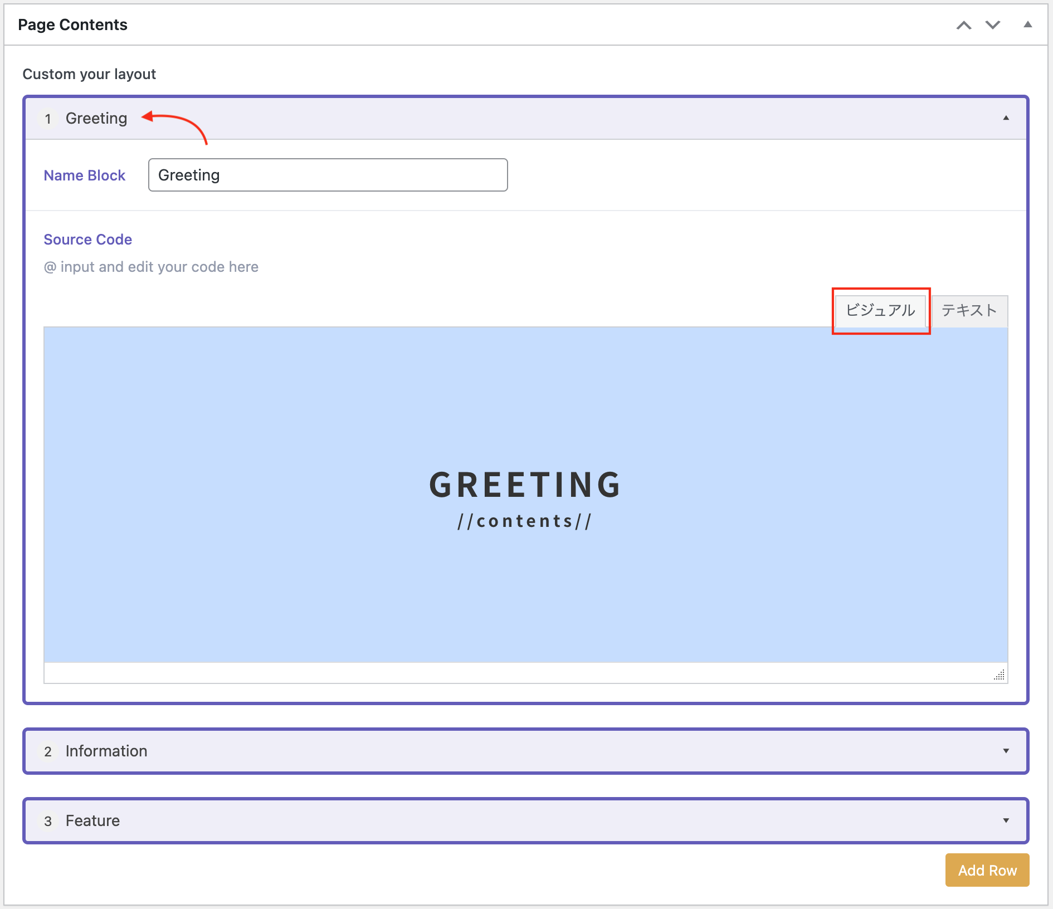The width and height of the screenshot is (1053, 909).
Task: Click the row number 3 badge
Action: [48, 821]
